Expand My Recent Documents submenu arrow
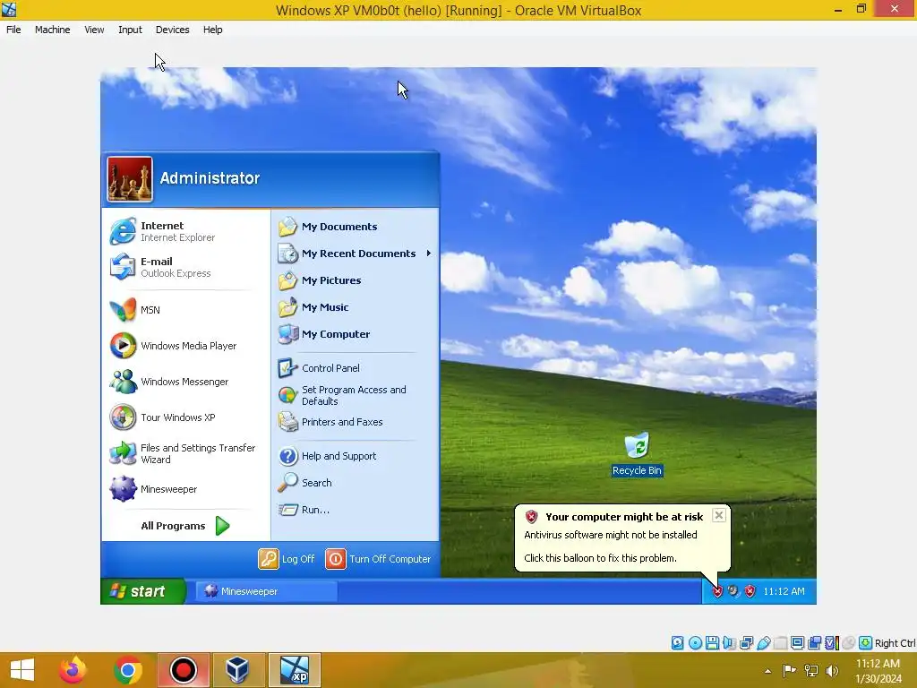This screenshot has height=688, width=917. pyautogui.click(x=429, y=254)
